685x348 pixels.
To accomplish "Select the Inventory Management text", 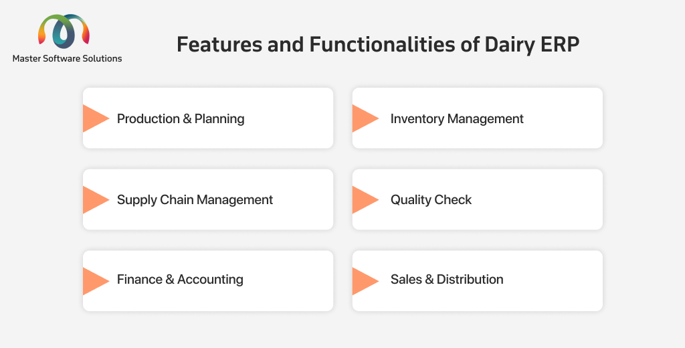I will 457,119.
